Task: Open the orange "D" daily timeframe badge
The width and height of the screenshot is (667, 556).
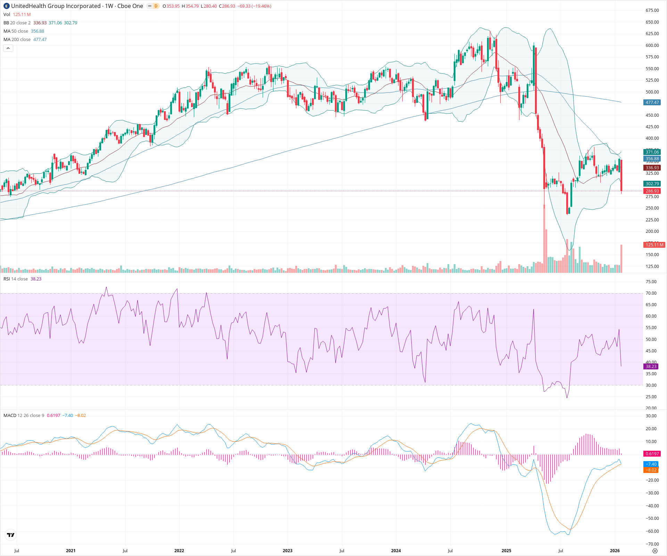Action: (156, 6)
